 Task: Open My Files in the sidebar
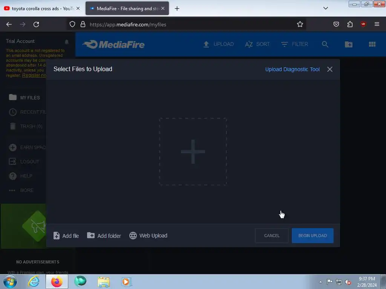[x=24, y=97]
